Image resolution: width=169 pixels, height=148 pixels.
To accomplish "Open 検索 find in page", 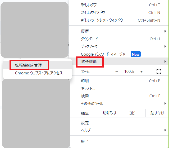I will pos(119,96).
